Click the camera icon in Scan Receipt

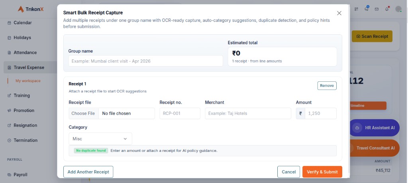[x=358, y=36]
